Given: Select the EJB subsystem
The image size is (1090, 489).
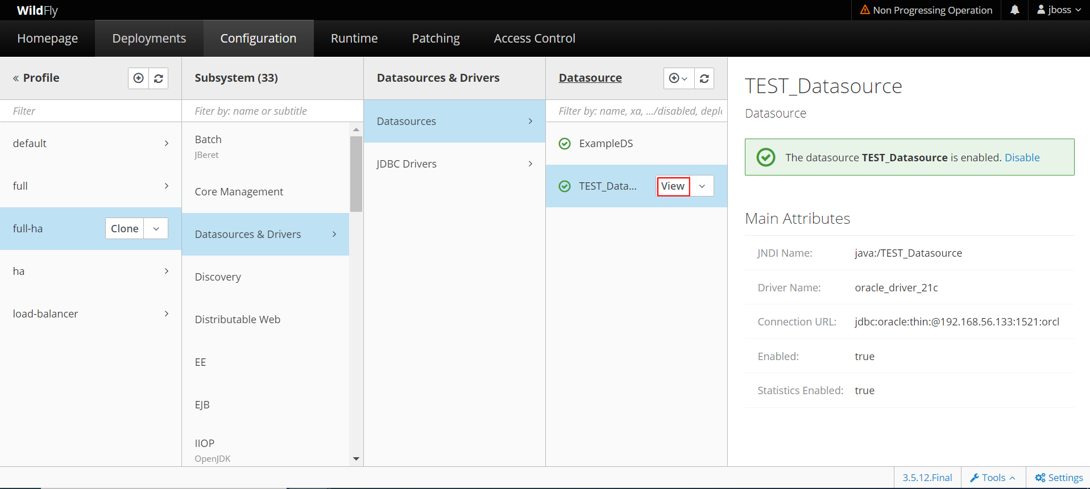Looking at the screenshot, I should point(265,404).
